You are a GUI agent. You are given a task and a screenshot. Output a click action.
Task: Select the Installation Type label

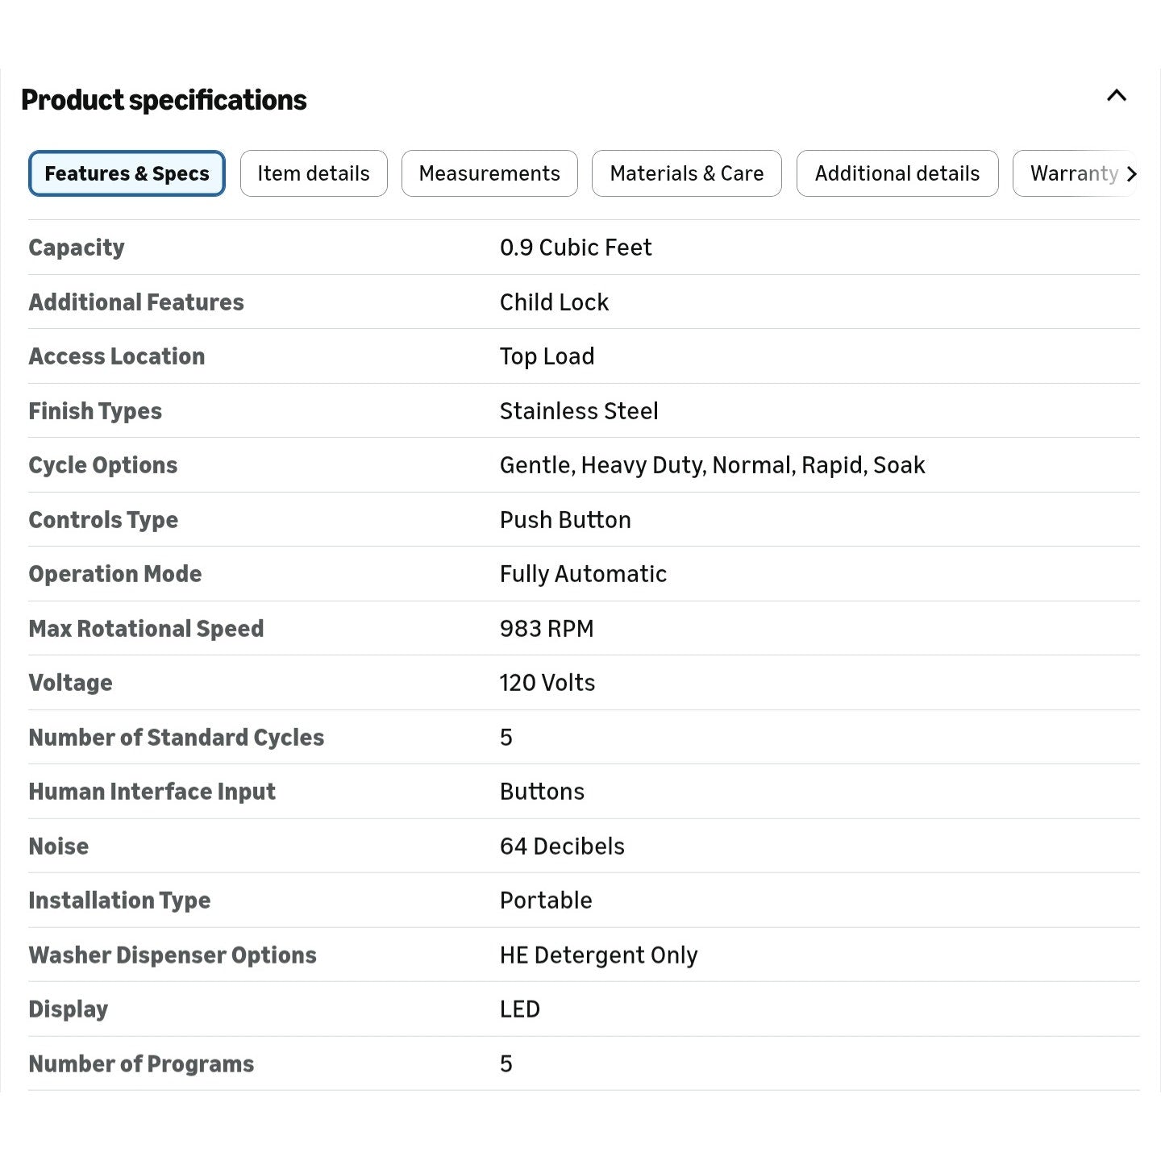point(119,901)
